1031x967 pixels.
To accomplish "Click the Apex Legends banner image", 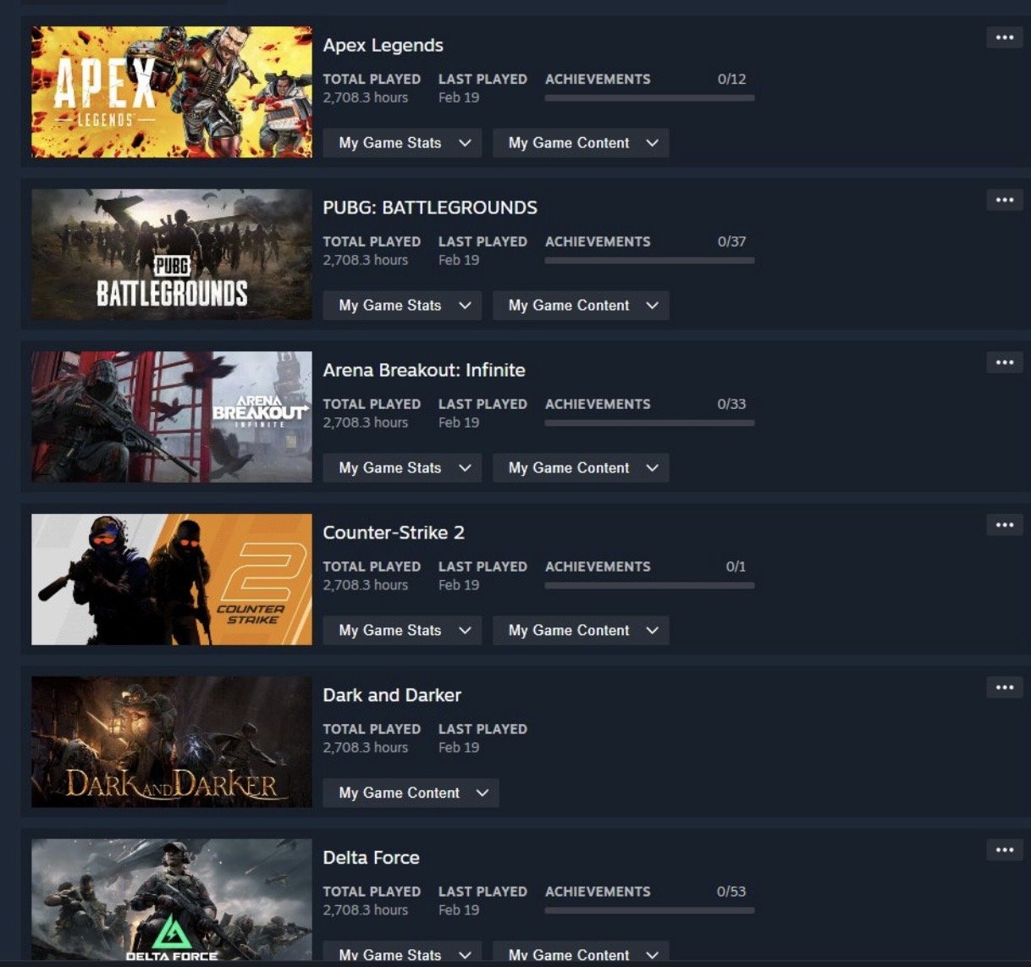I will (x=172, y=91).
